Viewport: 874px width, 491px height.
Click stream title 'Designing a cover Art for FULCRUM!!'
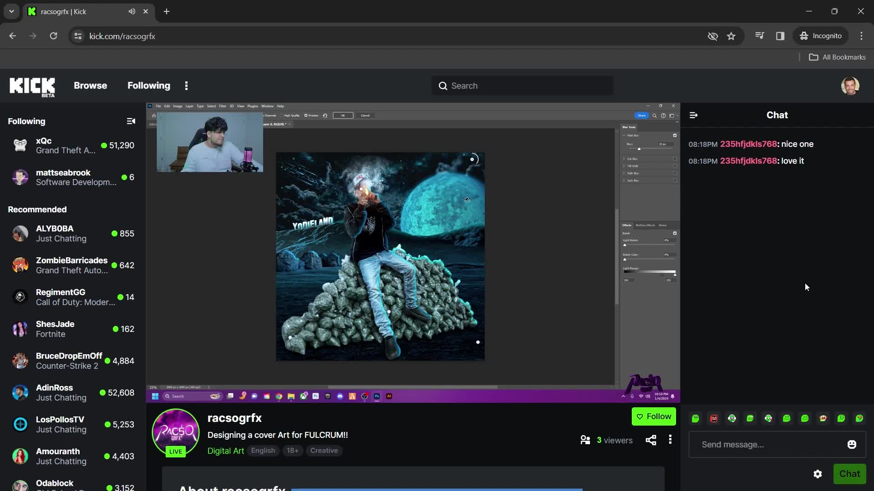click(x=278, y=435)
